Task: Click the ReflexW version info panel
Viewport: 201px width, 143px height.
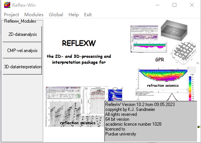Action: point(151,121)
